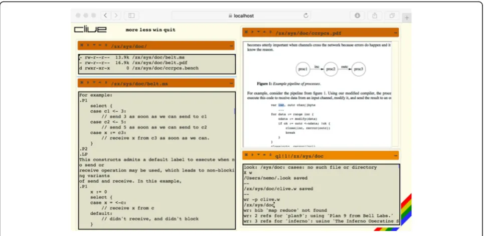The width and height of the screenshot is (485, 236).
Task: Click "wr: bib 'map reduce' not found" line
Action: [x=284, y=210]
